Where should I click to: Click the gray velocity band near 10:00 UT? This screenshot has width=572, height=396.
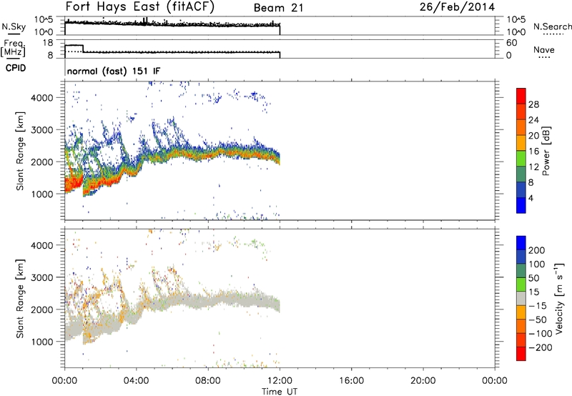pyautogui.click(x=244, y=300)
